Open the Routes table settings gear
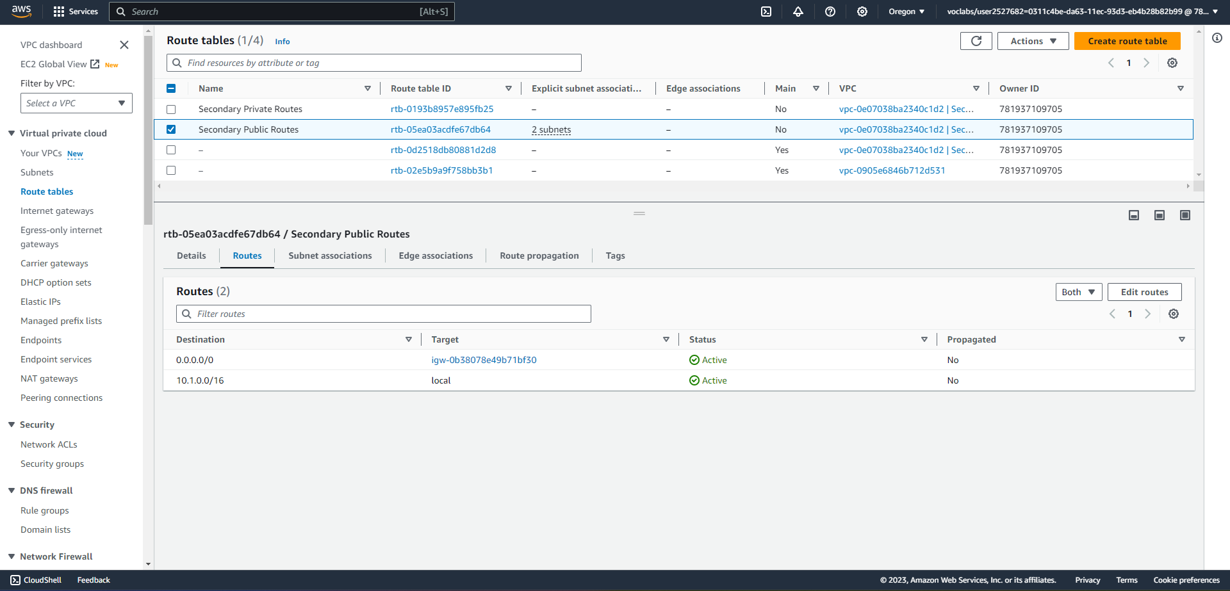 coord(1173,314)
